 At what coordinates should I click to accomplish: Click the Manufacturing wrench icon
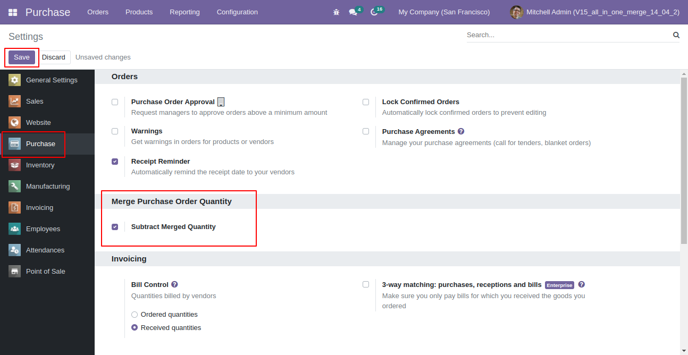tap(14, 187)
